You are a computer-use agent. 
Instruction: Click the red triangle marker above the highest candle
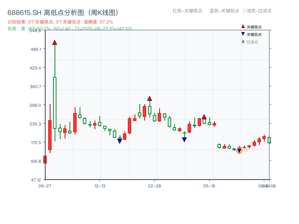pos(55,42)
